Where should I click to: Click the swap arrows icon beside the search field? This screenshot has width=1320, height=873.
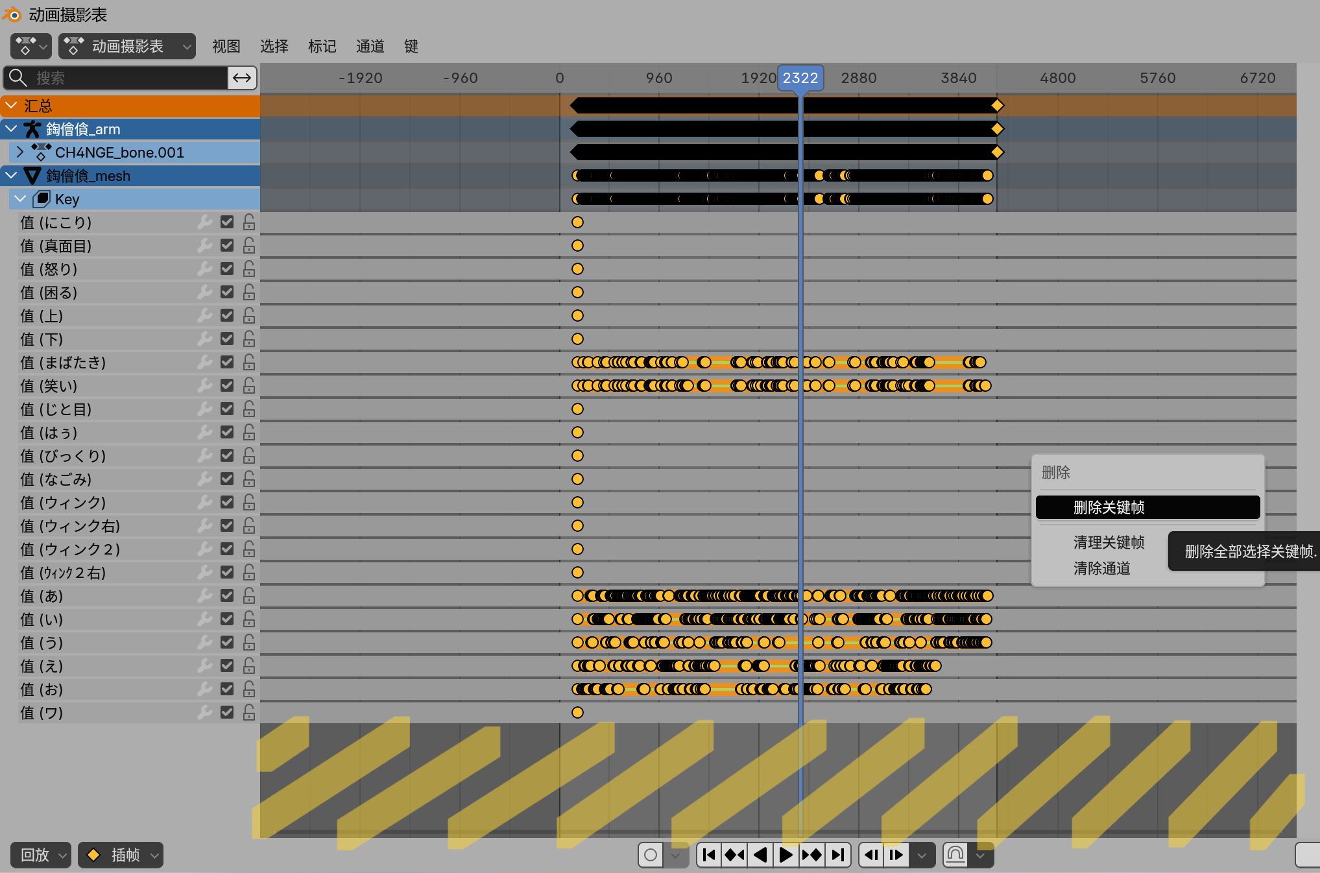[242, 78]
